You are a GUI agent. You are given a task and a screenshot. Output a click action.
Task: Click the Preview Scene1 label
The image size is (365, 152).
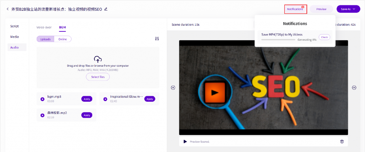[x=200, y=142]
